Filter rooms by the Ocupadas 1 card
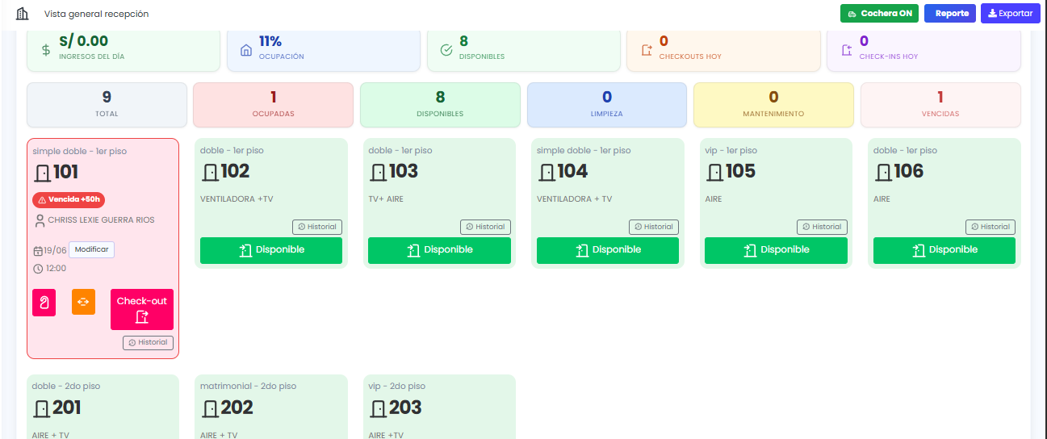Image resolution: width=1047 pixels, height=439 pixels. [273, 105]
